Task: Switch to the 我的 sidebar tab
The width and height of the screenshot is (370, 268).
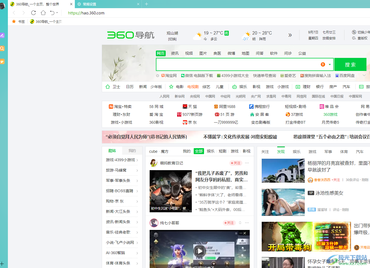Action: pyautogui.click(x=132, y=151)
